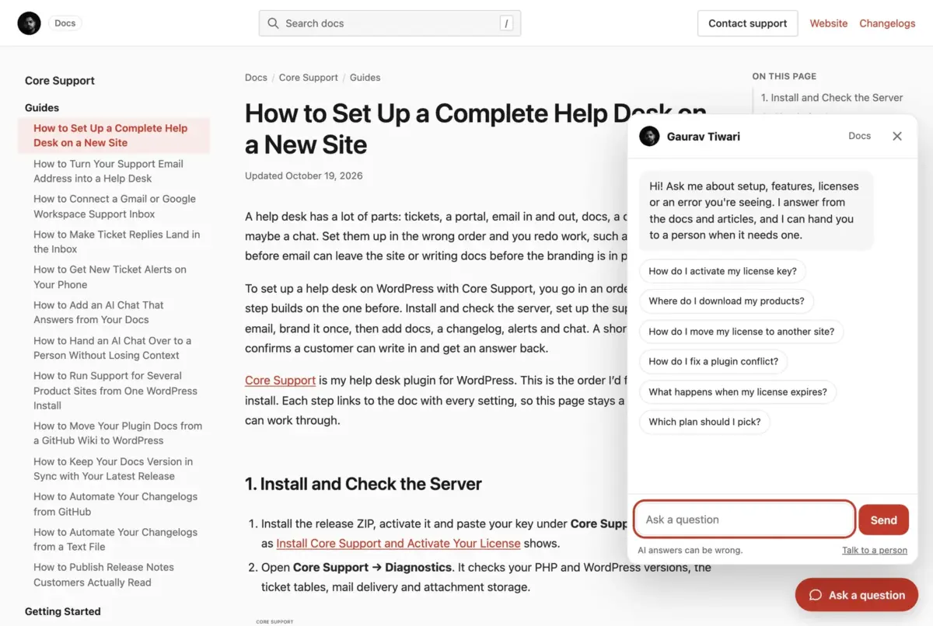The image size is (933, 626).
Task: Follow the red Core Support link in article
Action: pos(280,381)
